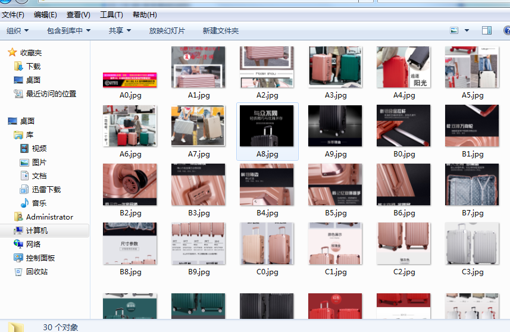
Task: Select 桌面 under 收藏夹
Action: 33,80
